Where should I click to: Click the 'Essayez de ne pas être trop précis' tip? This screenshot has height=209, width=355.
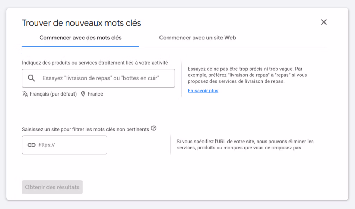[x=247, y=75]
